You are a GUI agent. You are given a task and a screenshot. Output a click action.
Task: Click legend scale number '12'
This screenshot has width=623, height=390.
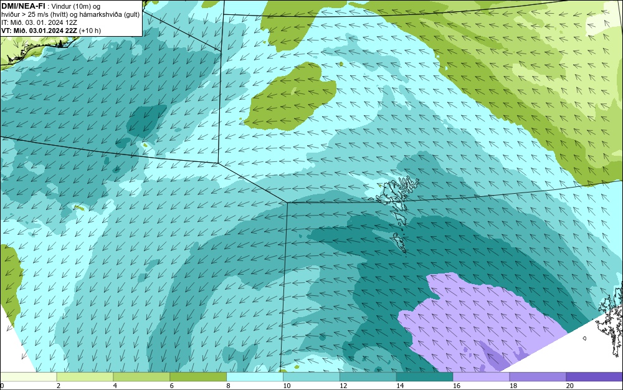pyautogui.click(x=343, y=386)
